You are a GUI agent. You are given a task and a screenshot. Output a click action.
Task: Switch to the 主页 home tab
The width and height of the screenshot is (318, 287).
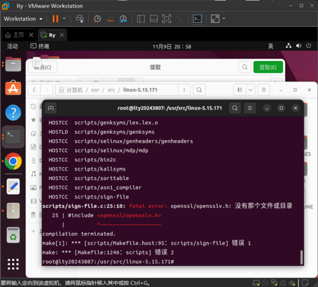[18, 35]
